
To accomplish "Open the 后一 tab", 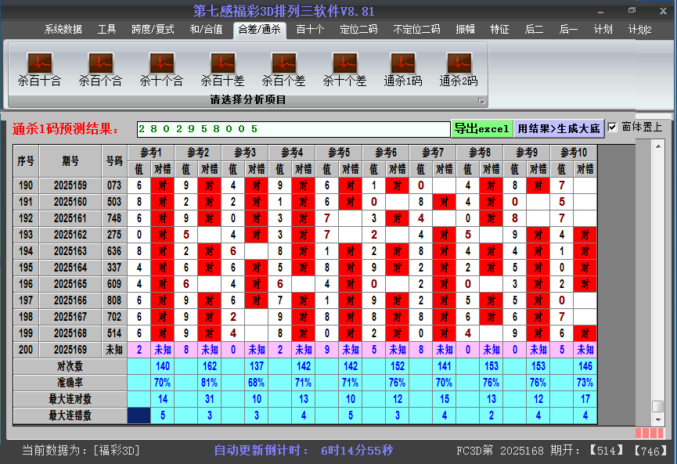I will point(568,30).
